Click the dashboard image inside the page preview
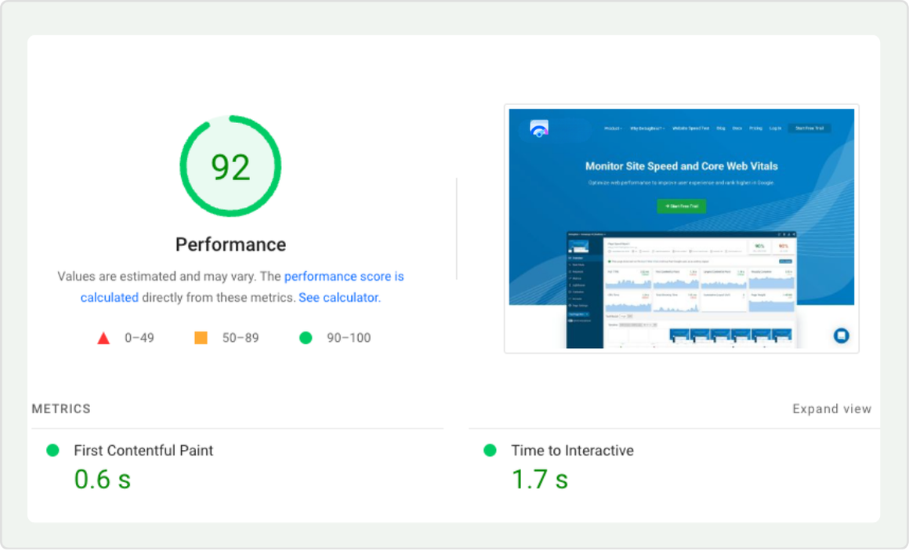 (680, 288)
